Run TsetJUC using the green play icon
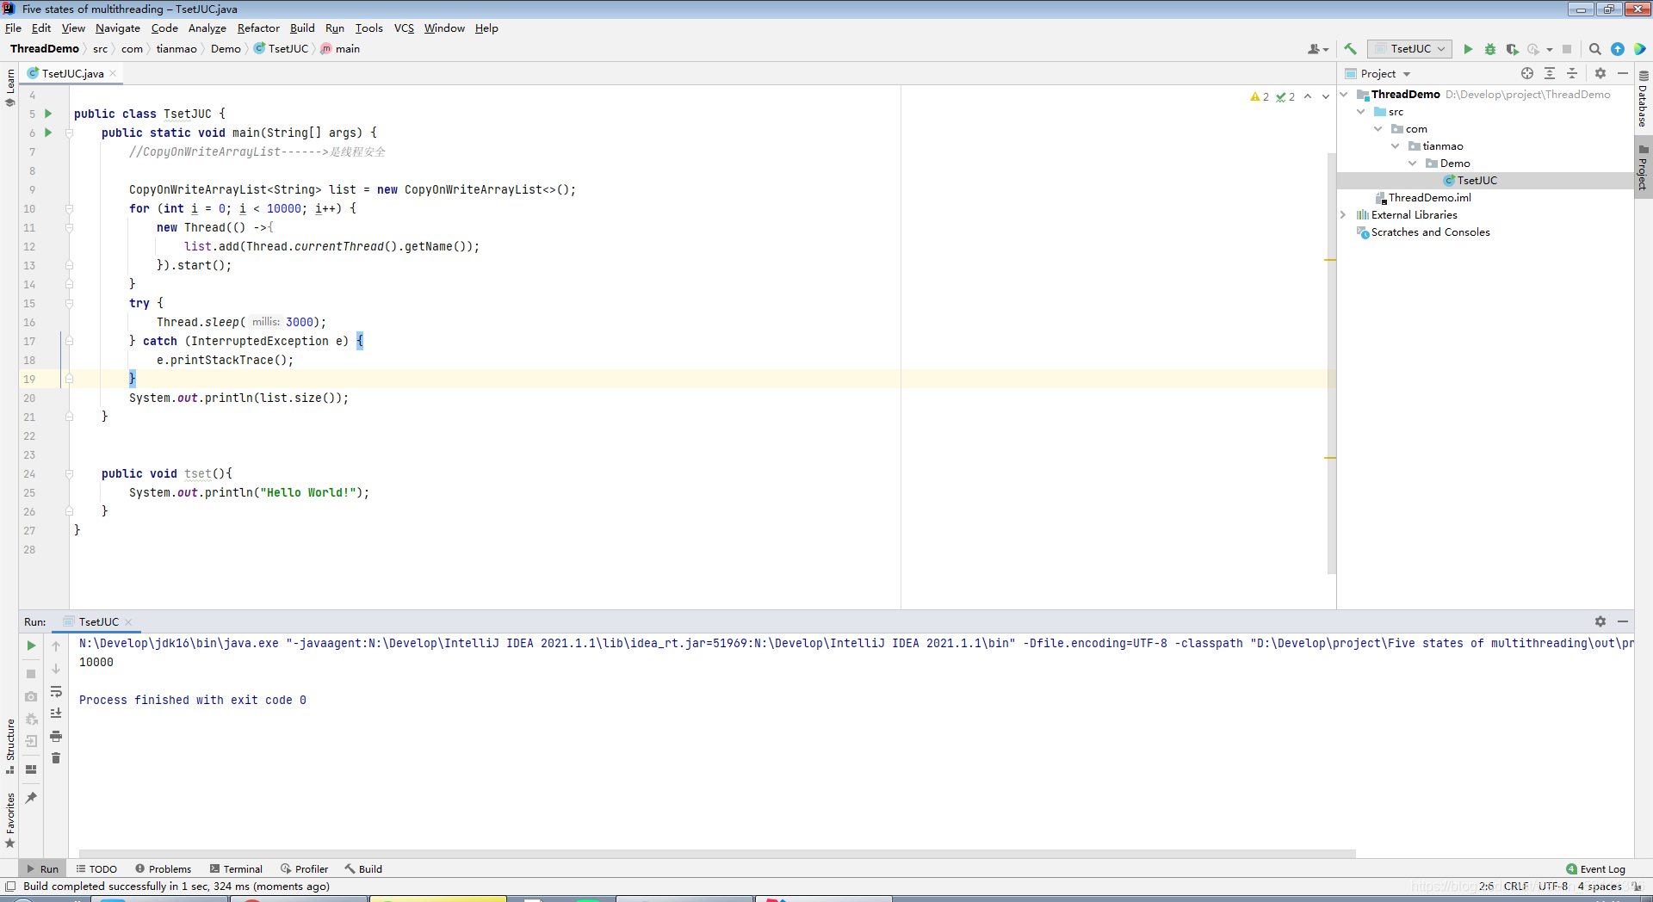 tap(1468, 49)
